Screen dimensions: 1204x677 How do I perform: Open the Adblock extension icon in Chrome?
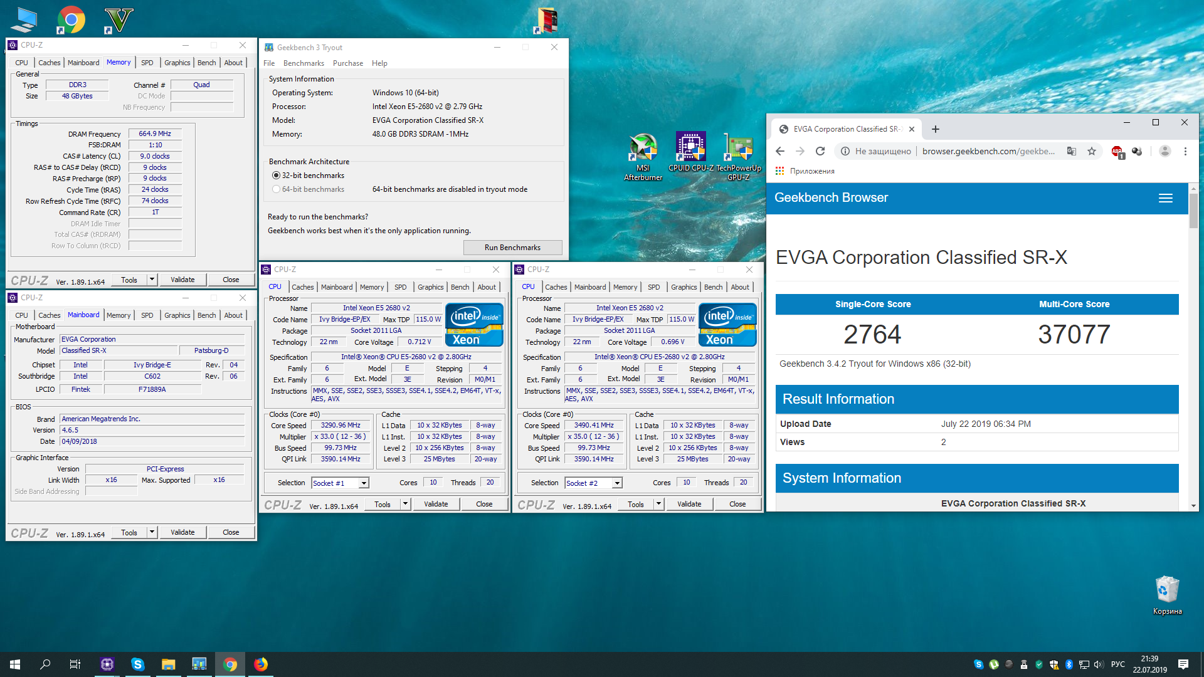click(x=1117, y=152)
